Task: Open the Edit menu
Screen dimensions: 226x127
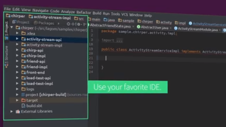Action: pyautogui.click(x=16, y=9)
